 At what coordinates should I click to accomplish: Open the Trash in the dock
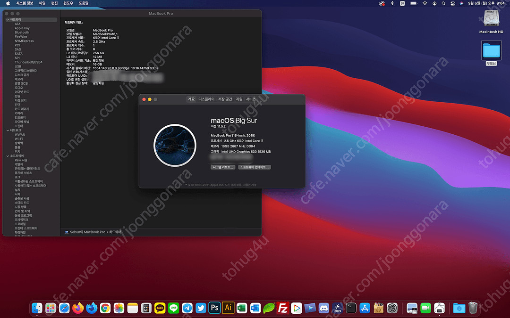pos(473,308)
